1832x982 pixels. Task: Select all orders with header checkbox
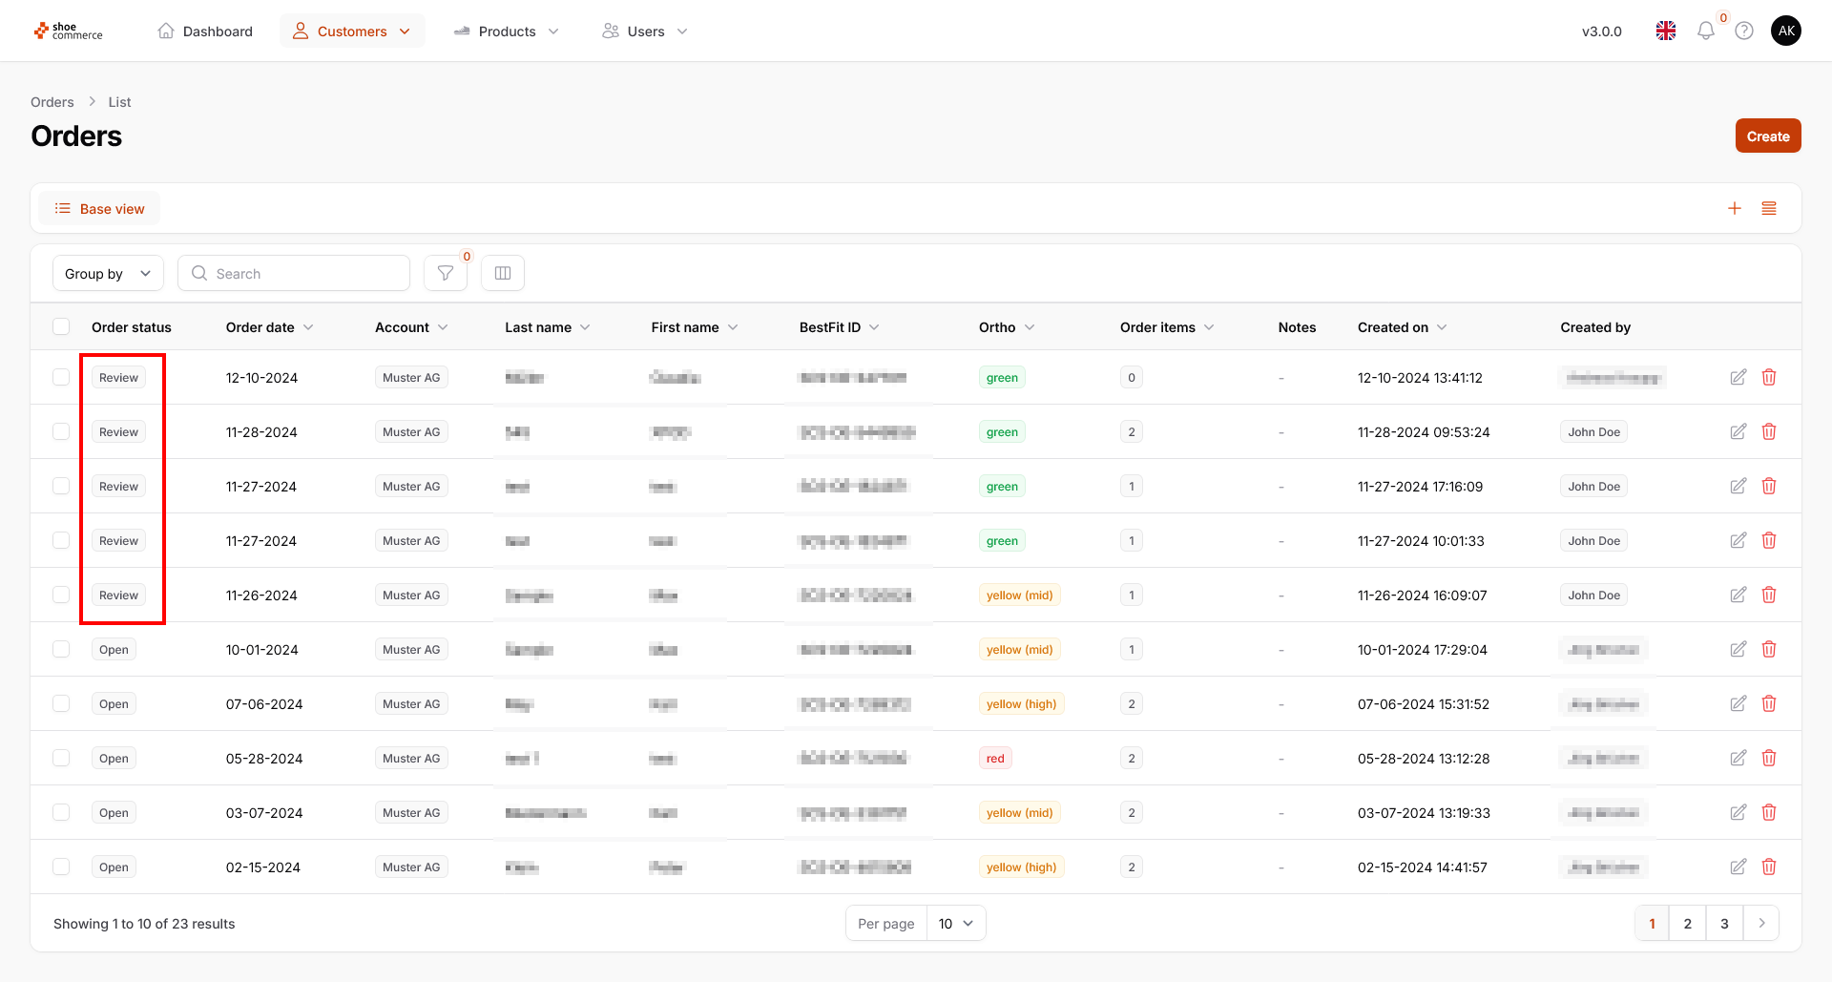coord(61,327)
